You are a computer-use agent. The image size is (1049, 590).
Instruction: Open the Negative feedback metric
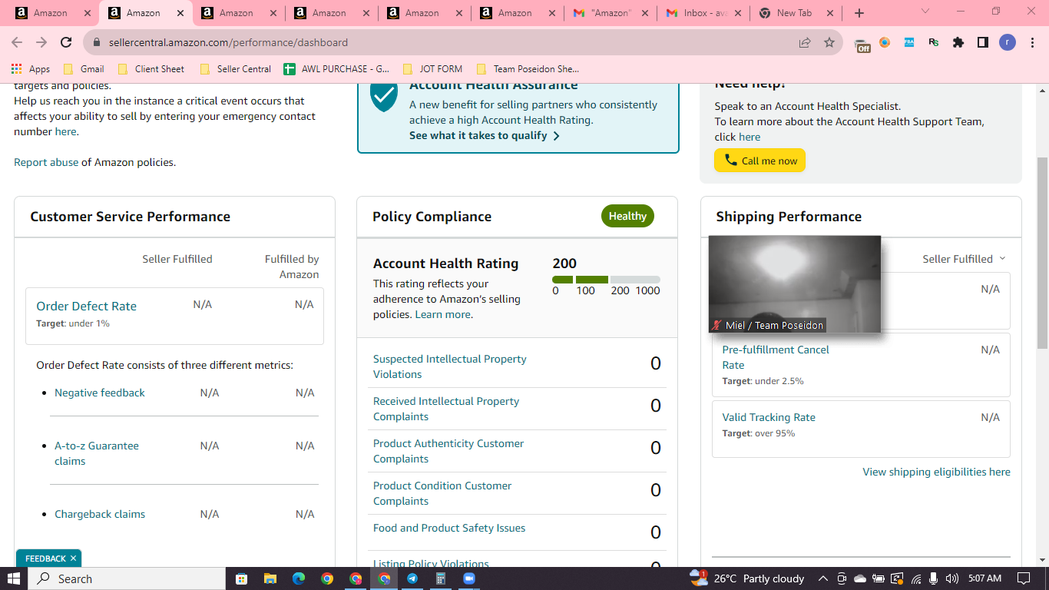coord(100,393)
